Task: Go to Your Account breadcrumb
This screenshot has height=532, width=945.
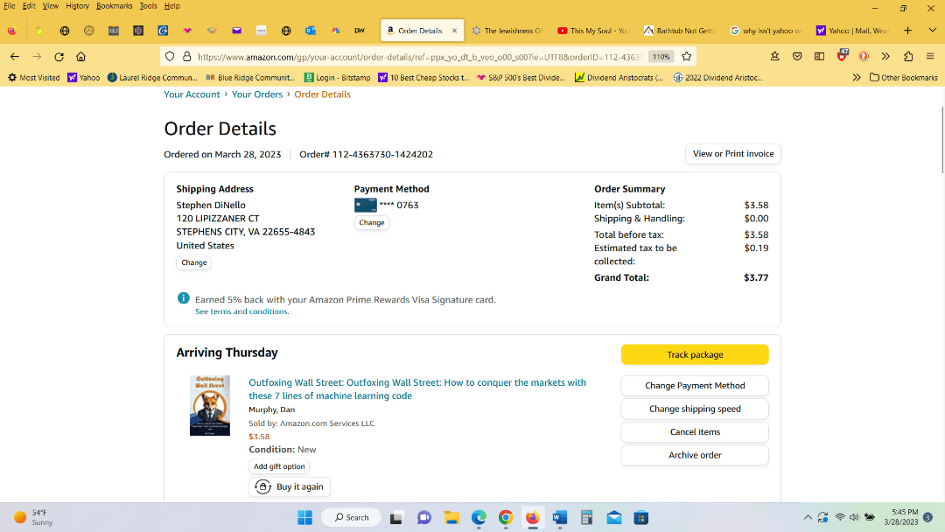Action: coord(192,94)
